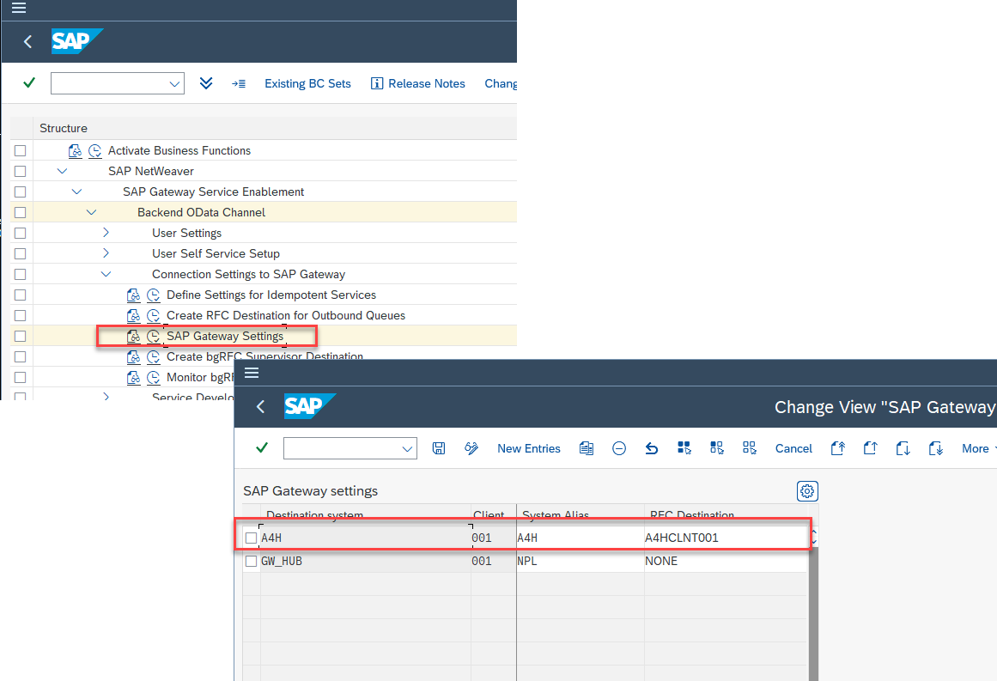Collapse SAP Gateway Service Enablement node

(76, 192)
